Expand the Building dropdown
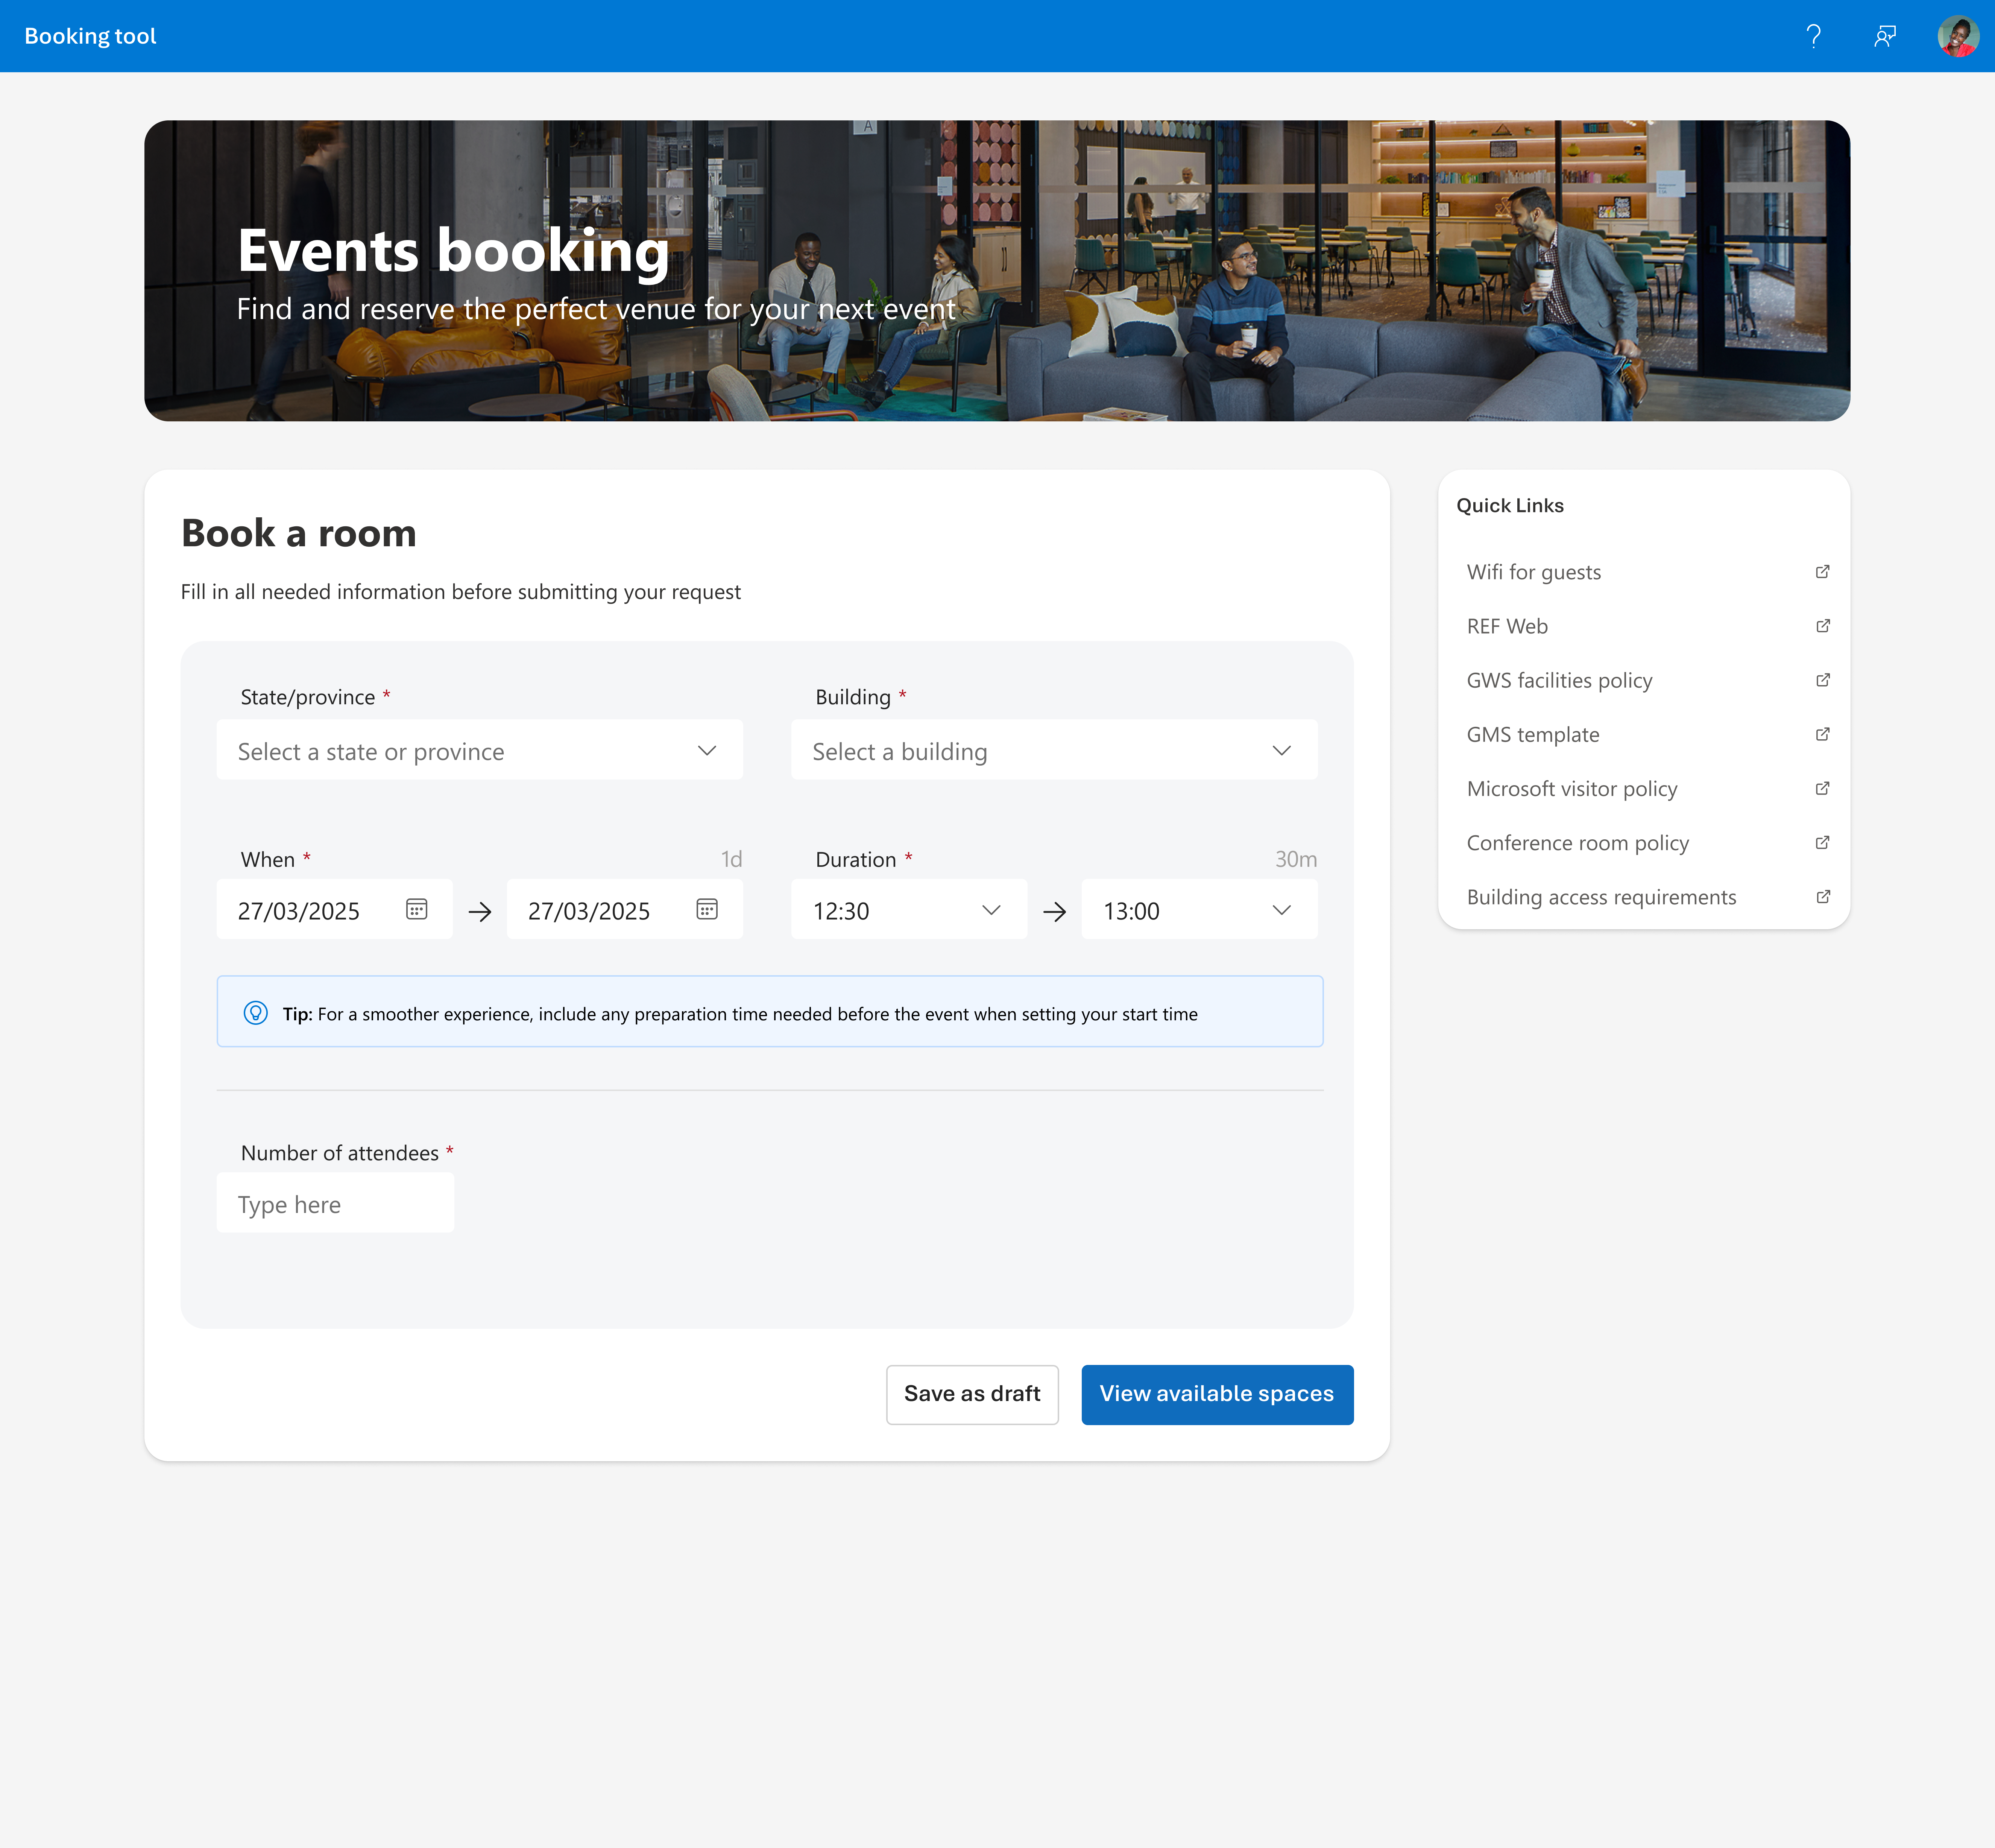The width and height of the screenshot is (1995, 1848). [1054, 750]
